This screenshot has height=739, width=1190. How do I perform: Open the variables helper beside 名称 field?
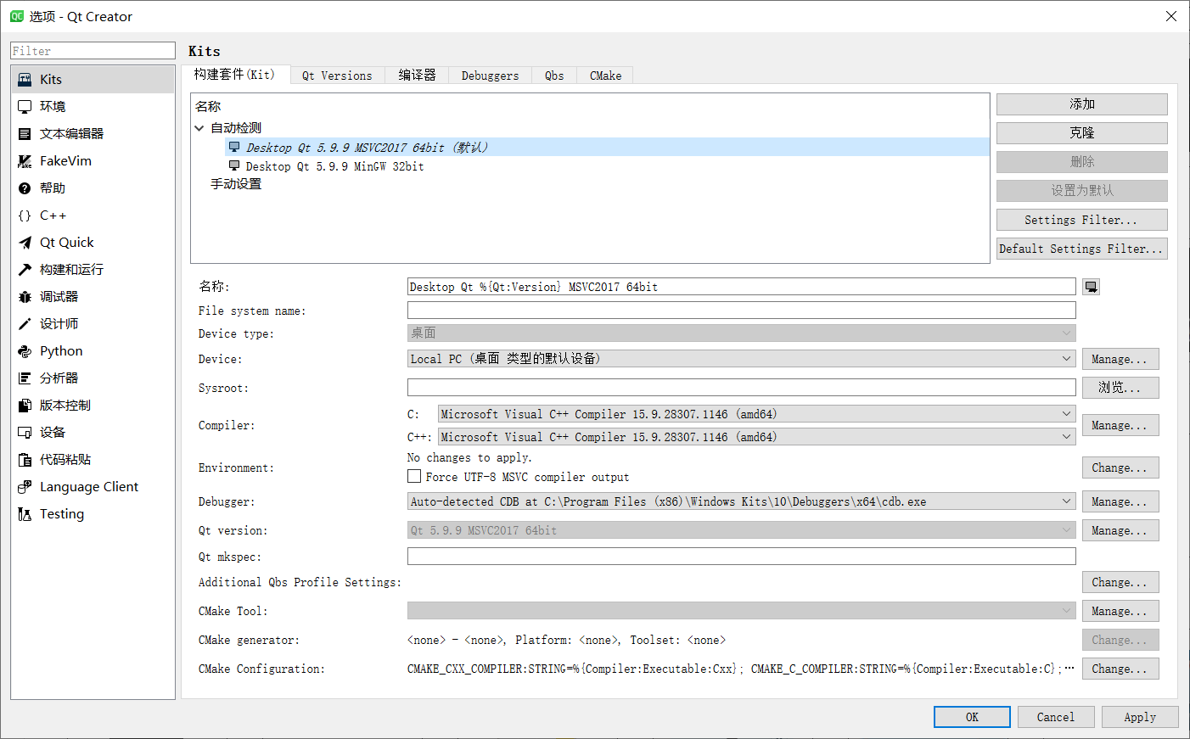(1091, 286)
